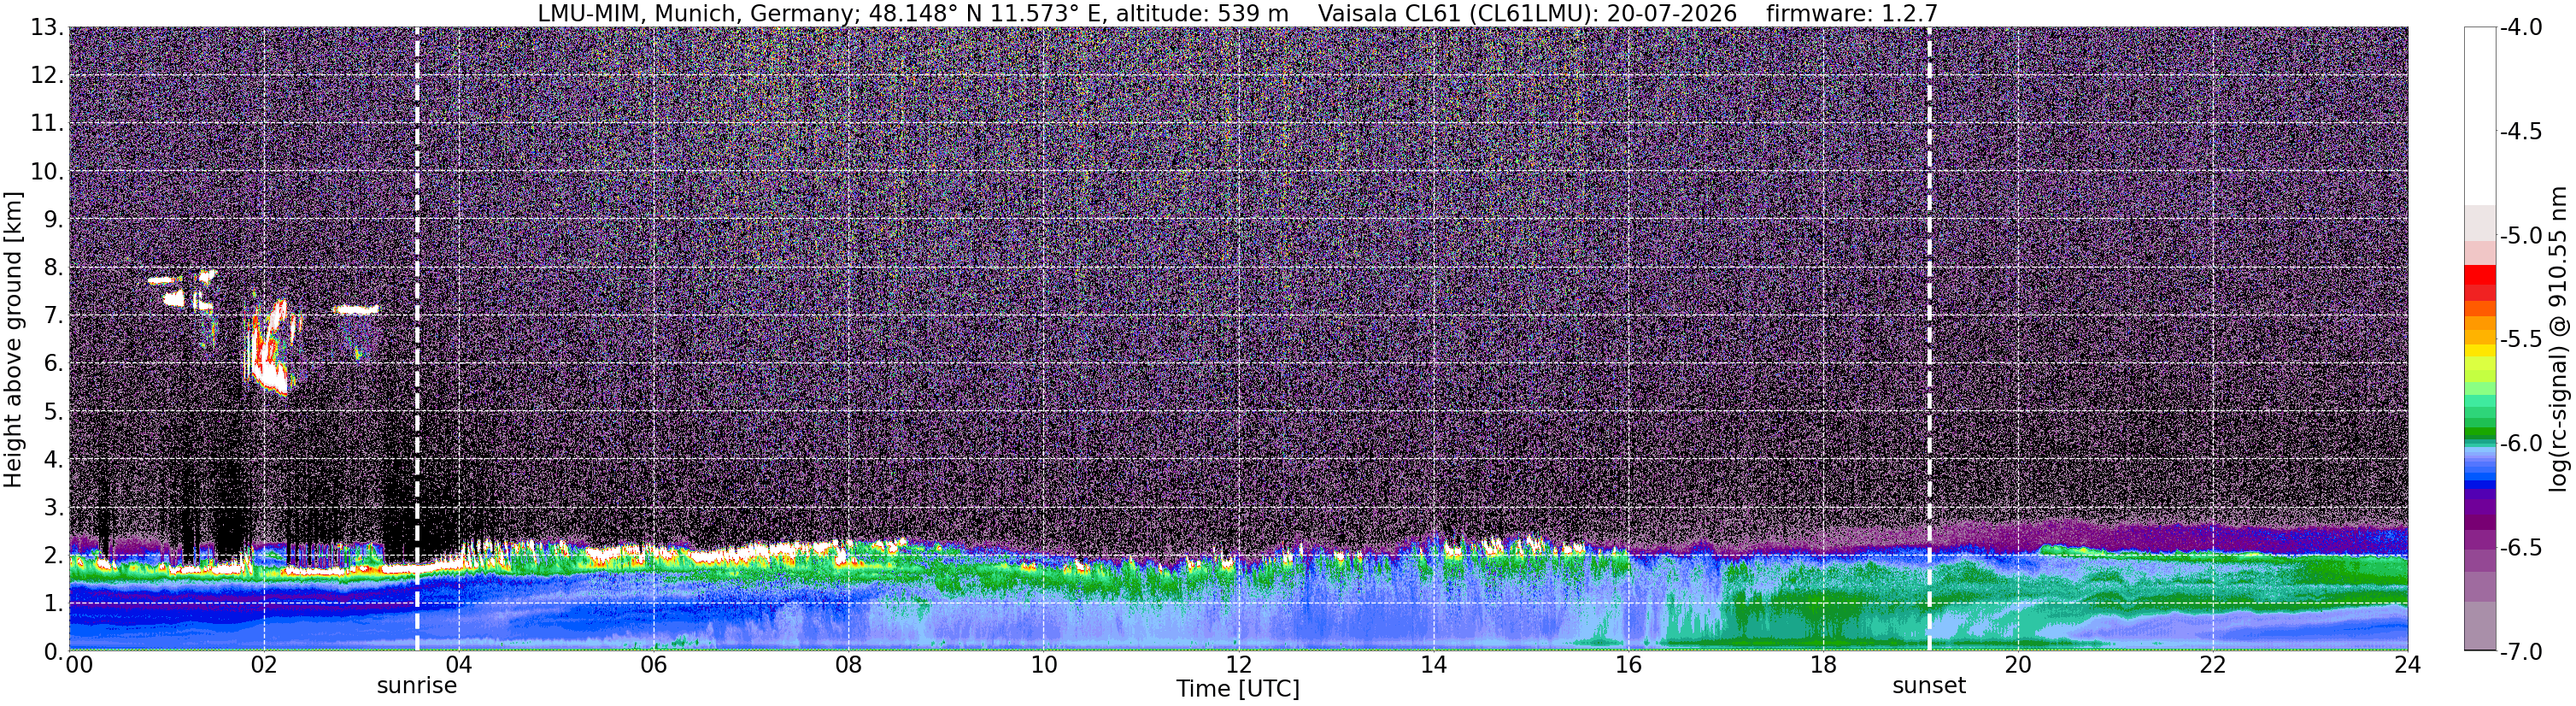Click the time axis tick label 00
The height and width of the screenshot is (706, 2576).
coord(79,665)
